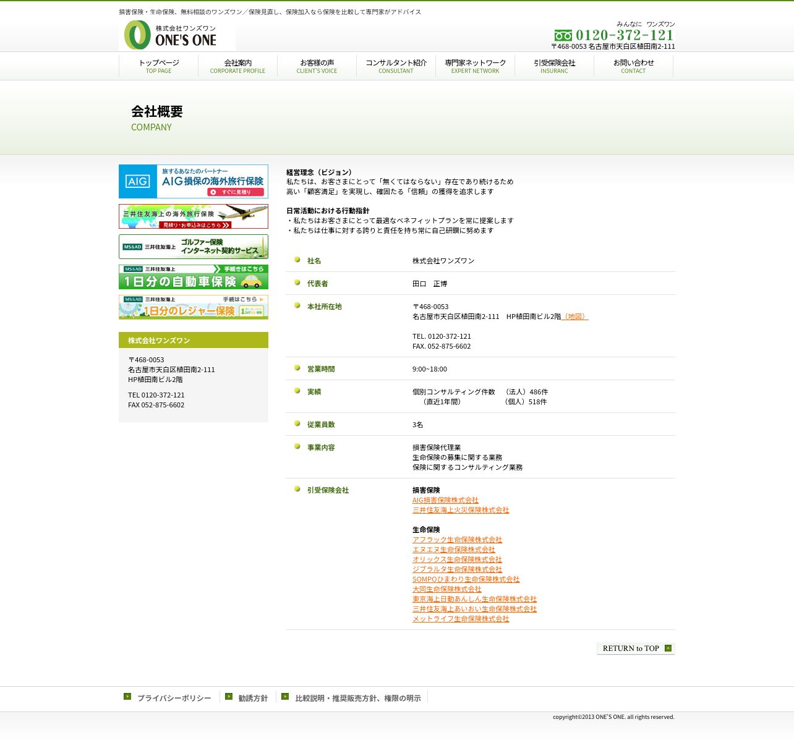Image resolution: width=794 pixels, height=748 pixels.
Task: Open 大同生命保険株式会社 link
Action: (447, 589)
